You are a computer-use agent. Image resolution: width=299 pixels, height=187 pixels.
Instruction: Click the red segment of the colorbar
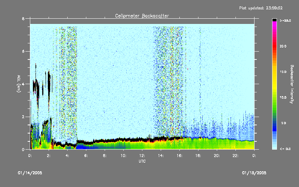(x=274, y=46)
